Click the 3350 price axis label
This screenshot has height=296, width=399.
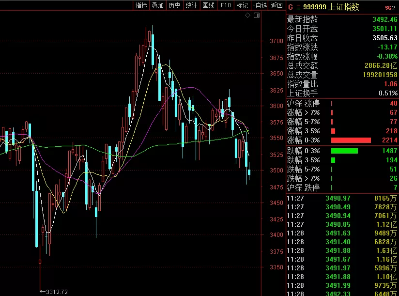(276, 267)
